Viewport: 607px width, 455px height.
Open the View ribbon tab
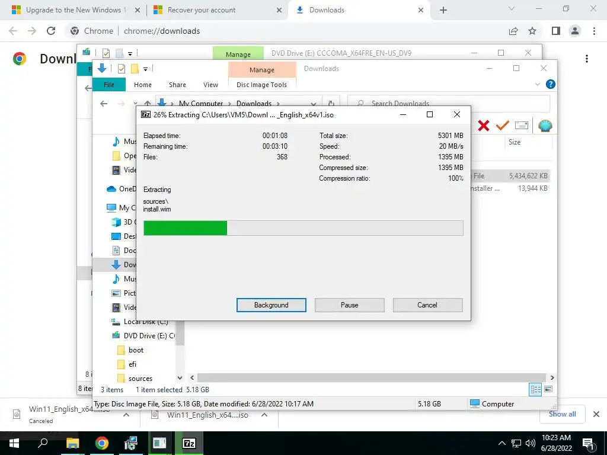(210, 85)
